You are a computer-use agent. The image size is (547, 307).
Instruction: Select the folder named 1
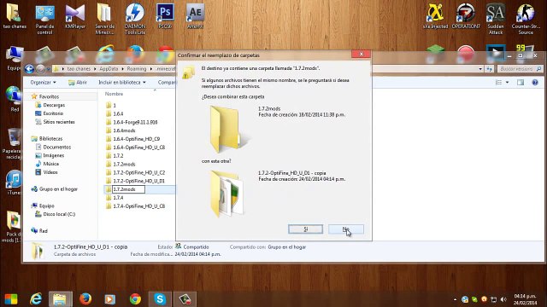click(x=115, y=105)
